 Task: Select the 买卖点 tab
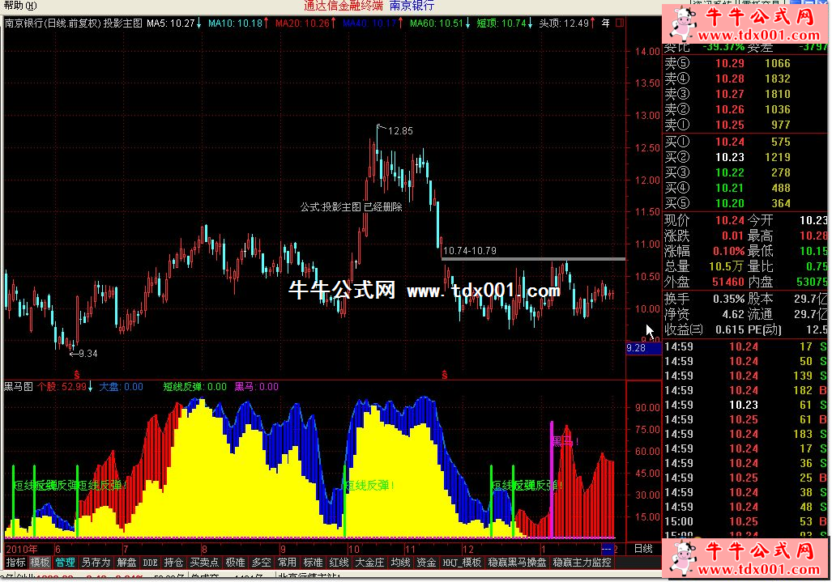204,563
